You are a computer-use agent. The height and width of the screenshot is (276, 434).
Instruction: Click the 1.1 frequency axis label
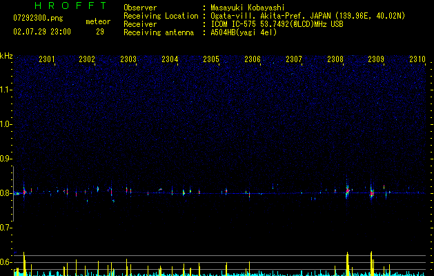point(6,90)
